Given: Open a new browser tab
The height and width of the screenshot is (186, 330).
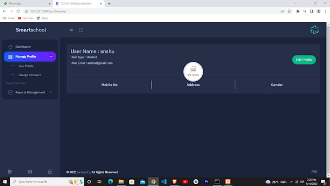Looking at the screenshot, I should coord(109,3).
